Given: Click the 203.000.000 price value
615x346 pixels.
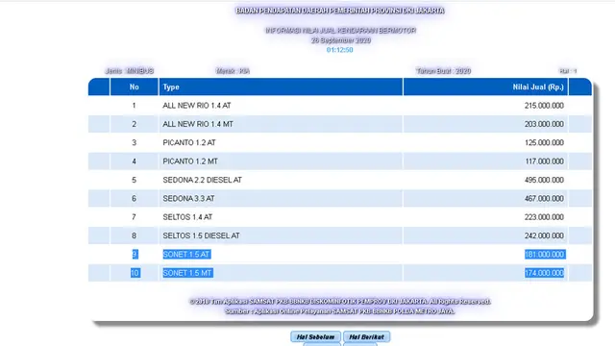Looking at the screenshot, I should (544, 124).
